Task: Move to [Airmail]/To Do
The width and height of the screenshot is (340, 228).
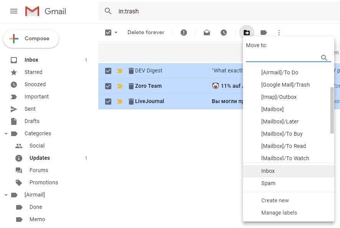Action: pos(289,72)
